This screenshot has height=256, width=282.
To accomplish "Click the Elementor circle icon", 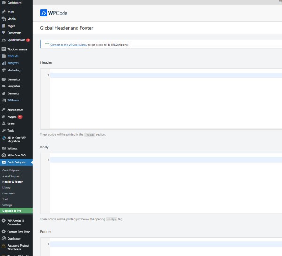I will (x=4, y=79).
